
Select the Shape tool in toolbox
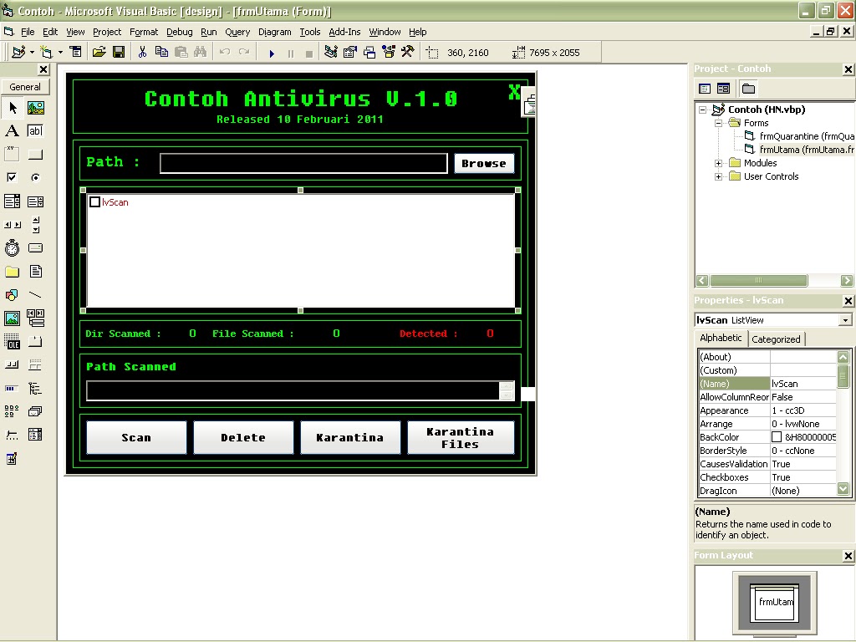pyautogui.click(x=12, y=295)
